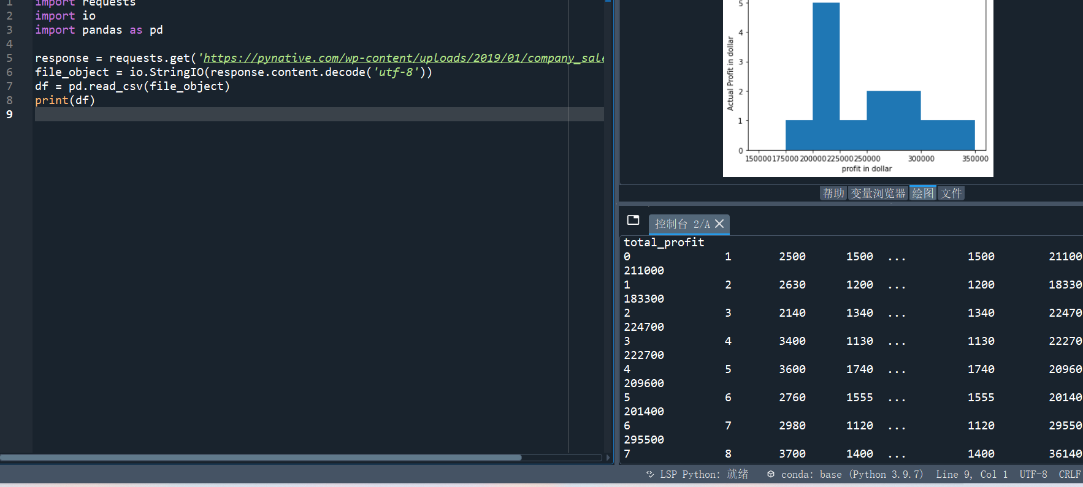Click the scroll-right arrow of editor scrollbar

pyautogui.click(x=608, y=458)
